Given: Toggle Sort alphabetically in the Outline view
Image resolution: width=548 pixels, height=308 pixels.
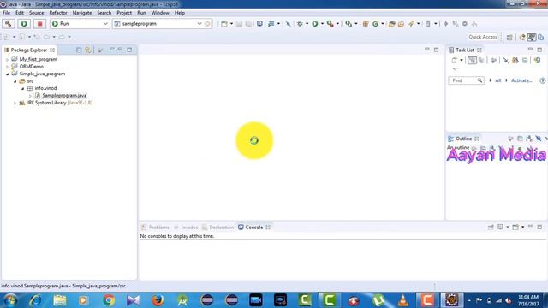Looking at the screenshot, I should pyautogui.click(x=529, y=139).
